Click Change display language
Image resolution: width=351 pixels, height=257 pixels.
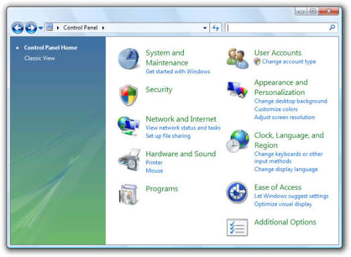pos(286,170)
